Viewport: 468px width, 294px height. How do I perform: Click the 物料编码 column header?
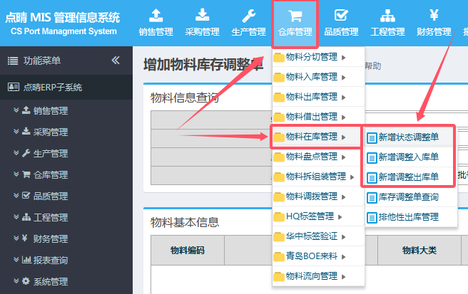[x=187, y=250]
